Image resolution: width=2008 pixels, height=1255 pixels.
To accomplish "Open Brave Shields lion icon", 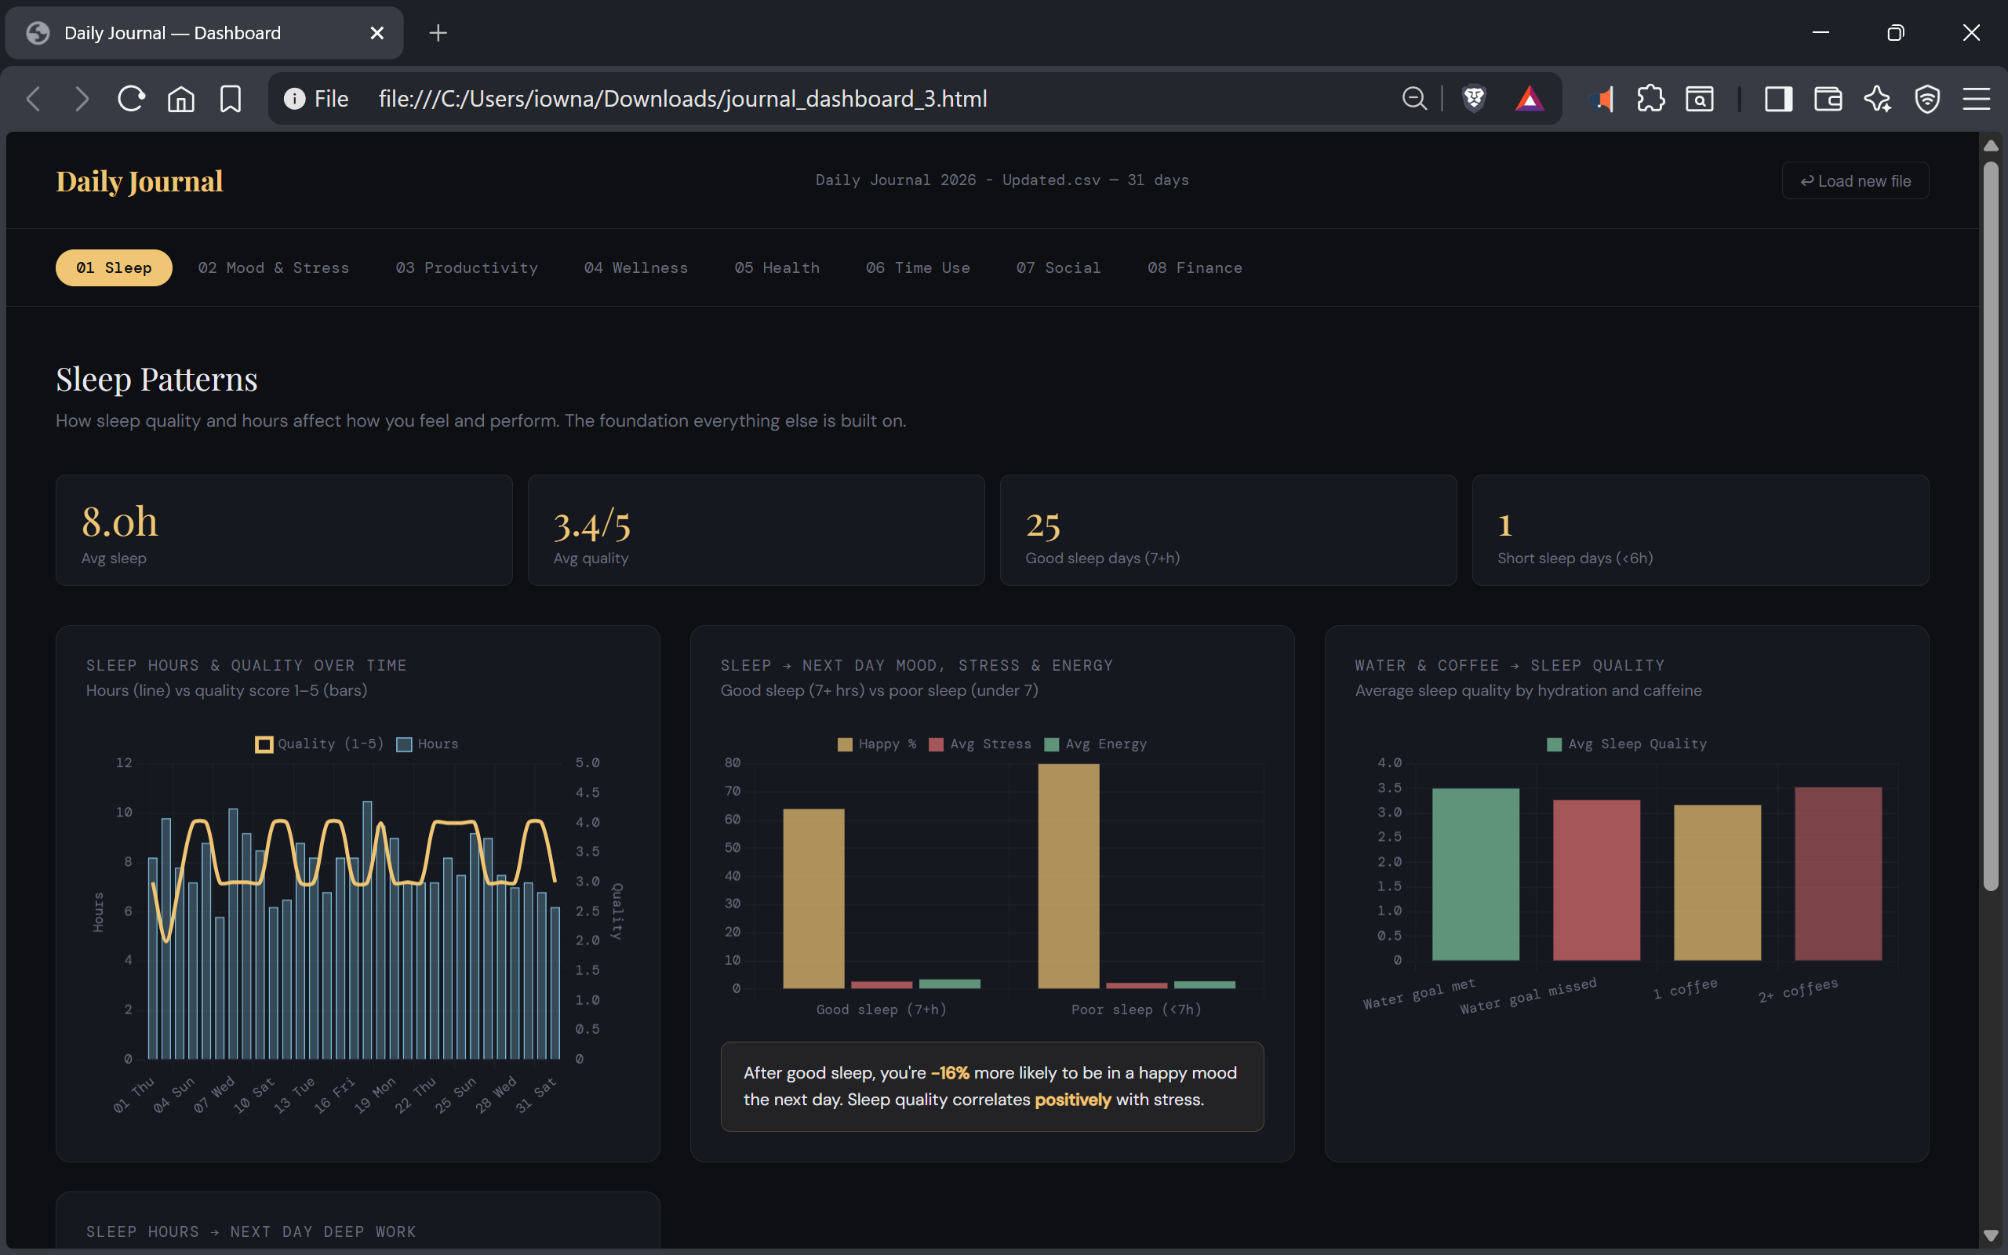I will tap(1475, 99).
